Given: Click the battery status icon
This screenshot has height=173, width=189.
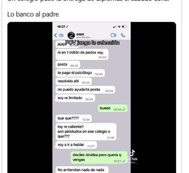Looking at the screenshot, I should pyautogui.click(x=124, y=27).
